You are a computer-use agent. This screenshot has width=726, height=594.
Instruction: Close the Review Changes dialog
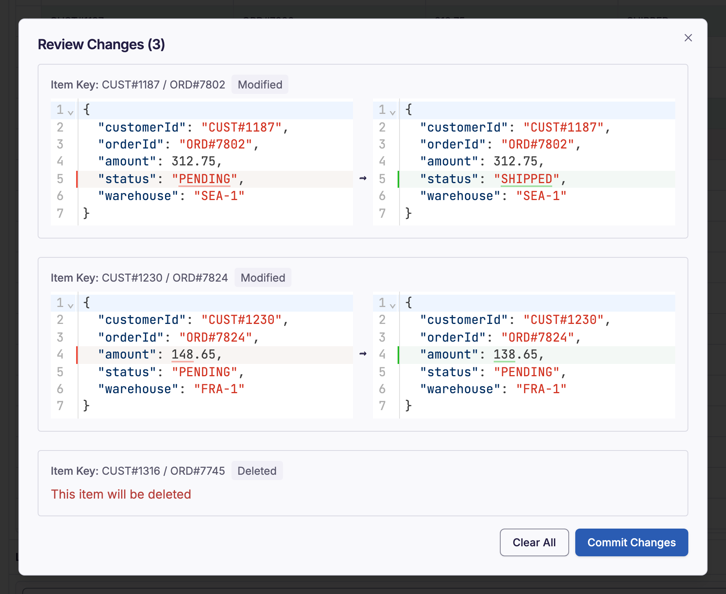pos(688,38)
